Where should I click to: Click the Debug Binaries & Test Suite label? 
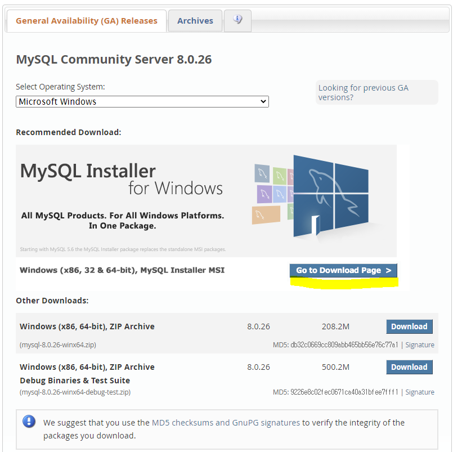pyautogui.click(x=75, y=381)
